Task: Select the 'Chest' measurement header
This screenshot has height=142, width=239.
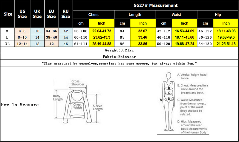Action: coord(94,15)
